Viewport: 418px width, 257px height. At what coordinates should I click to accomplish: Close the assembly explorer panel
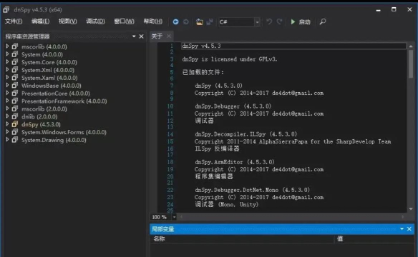click(x=141, y=36)
